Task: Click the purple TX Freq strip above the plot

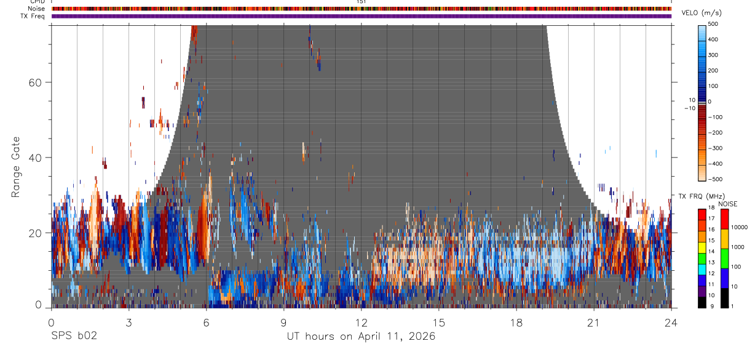Action: click(362, 16)
